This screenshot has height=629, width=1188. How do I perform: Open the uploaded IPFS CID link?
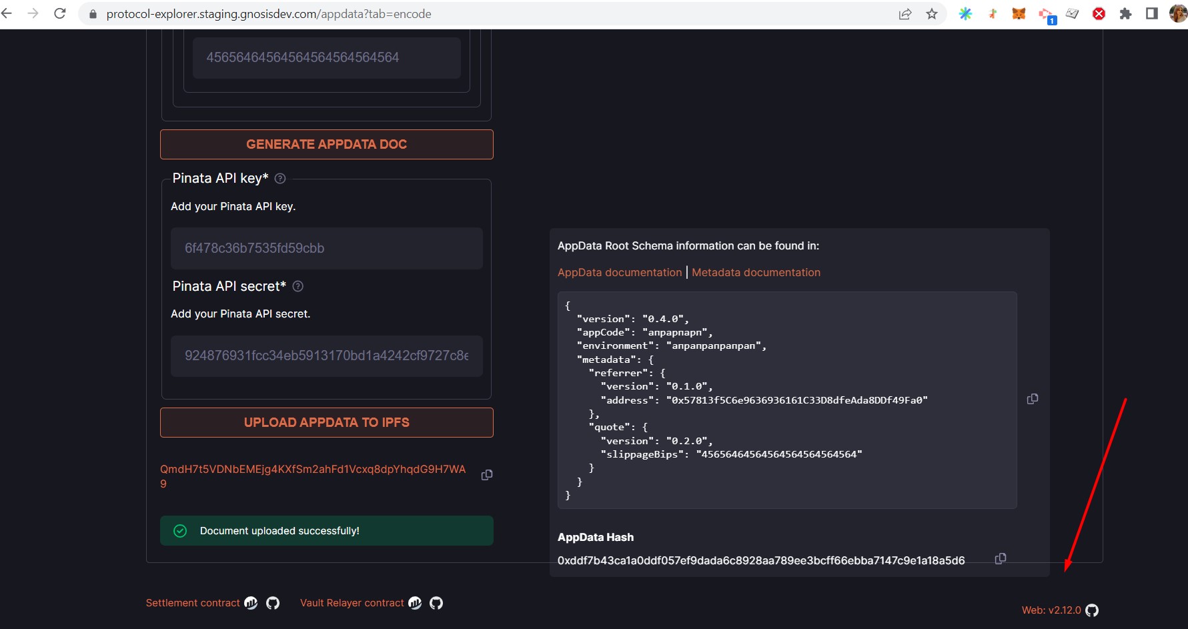313,476
